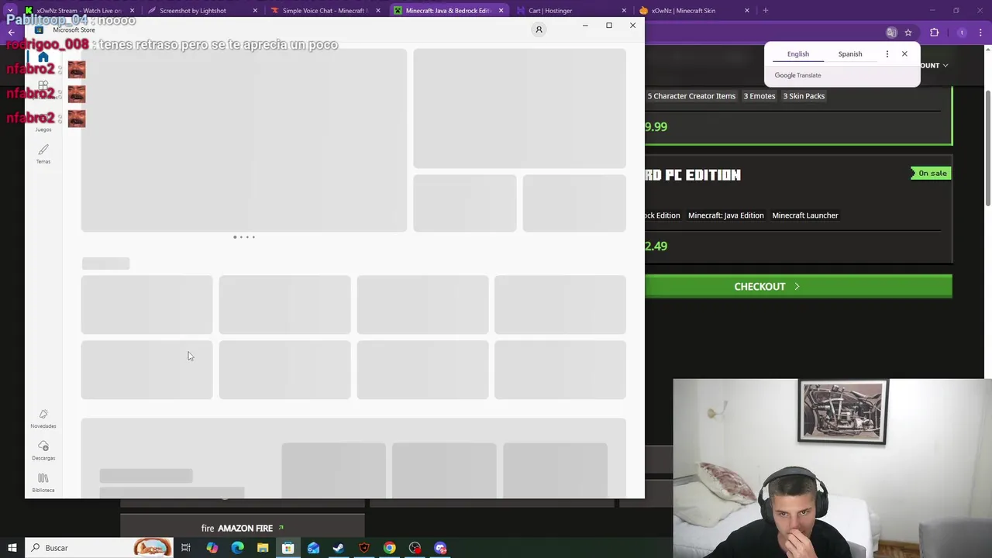Switch to Google Chrome in the taskbar
Screen dimensions: 992x558
tap(390, 548)
